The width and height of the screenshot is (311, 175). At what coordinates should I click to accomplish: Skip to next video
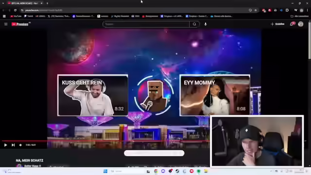pos(13,145)
